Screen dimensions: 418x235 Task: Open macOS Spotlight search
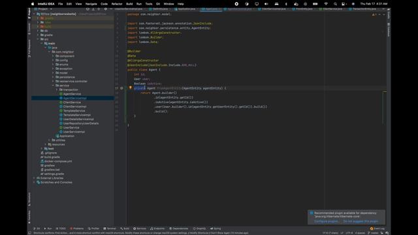pyautogui.click(x=335, y=4)
